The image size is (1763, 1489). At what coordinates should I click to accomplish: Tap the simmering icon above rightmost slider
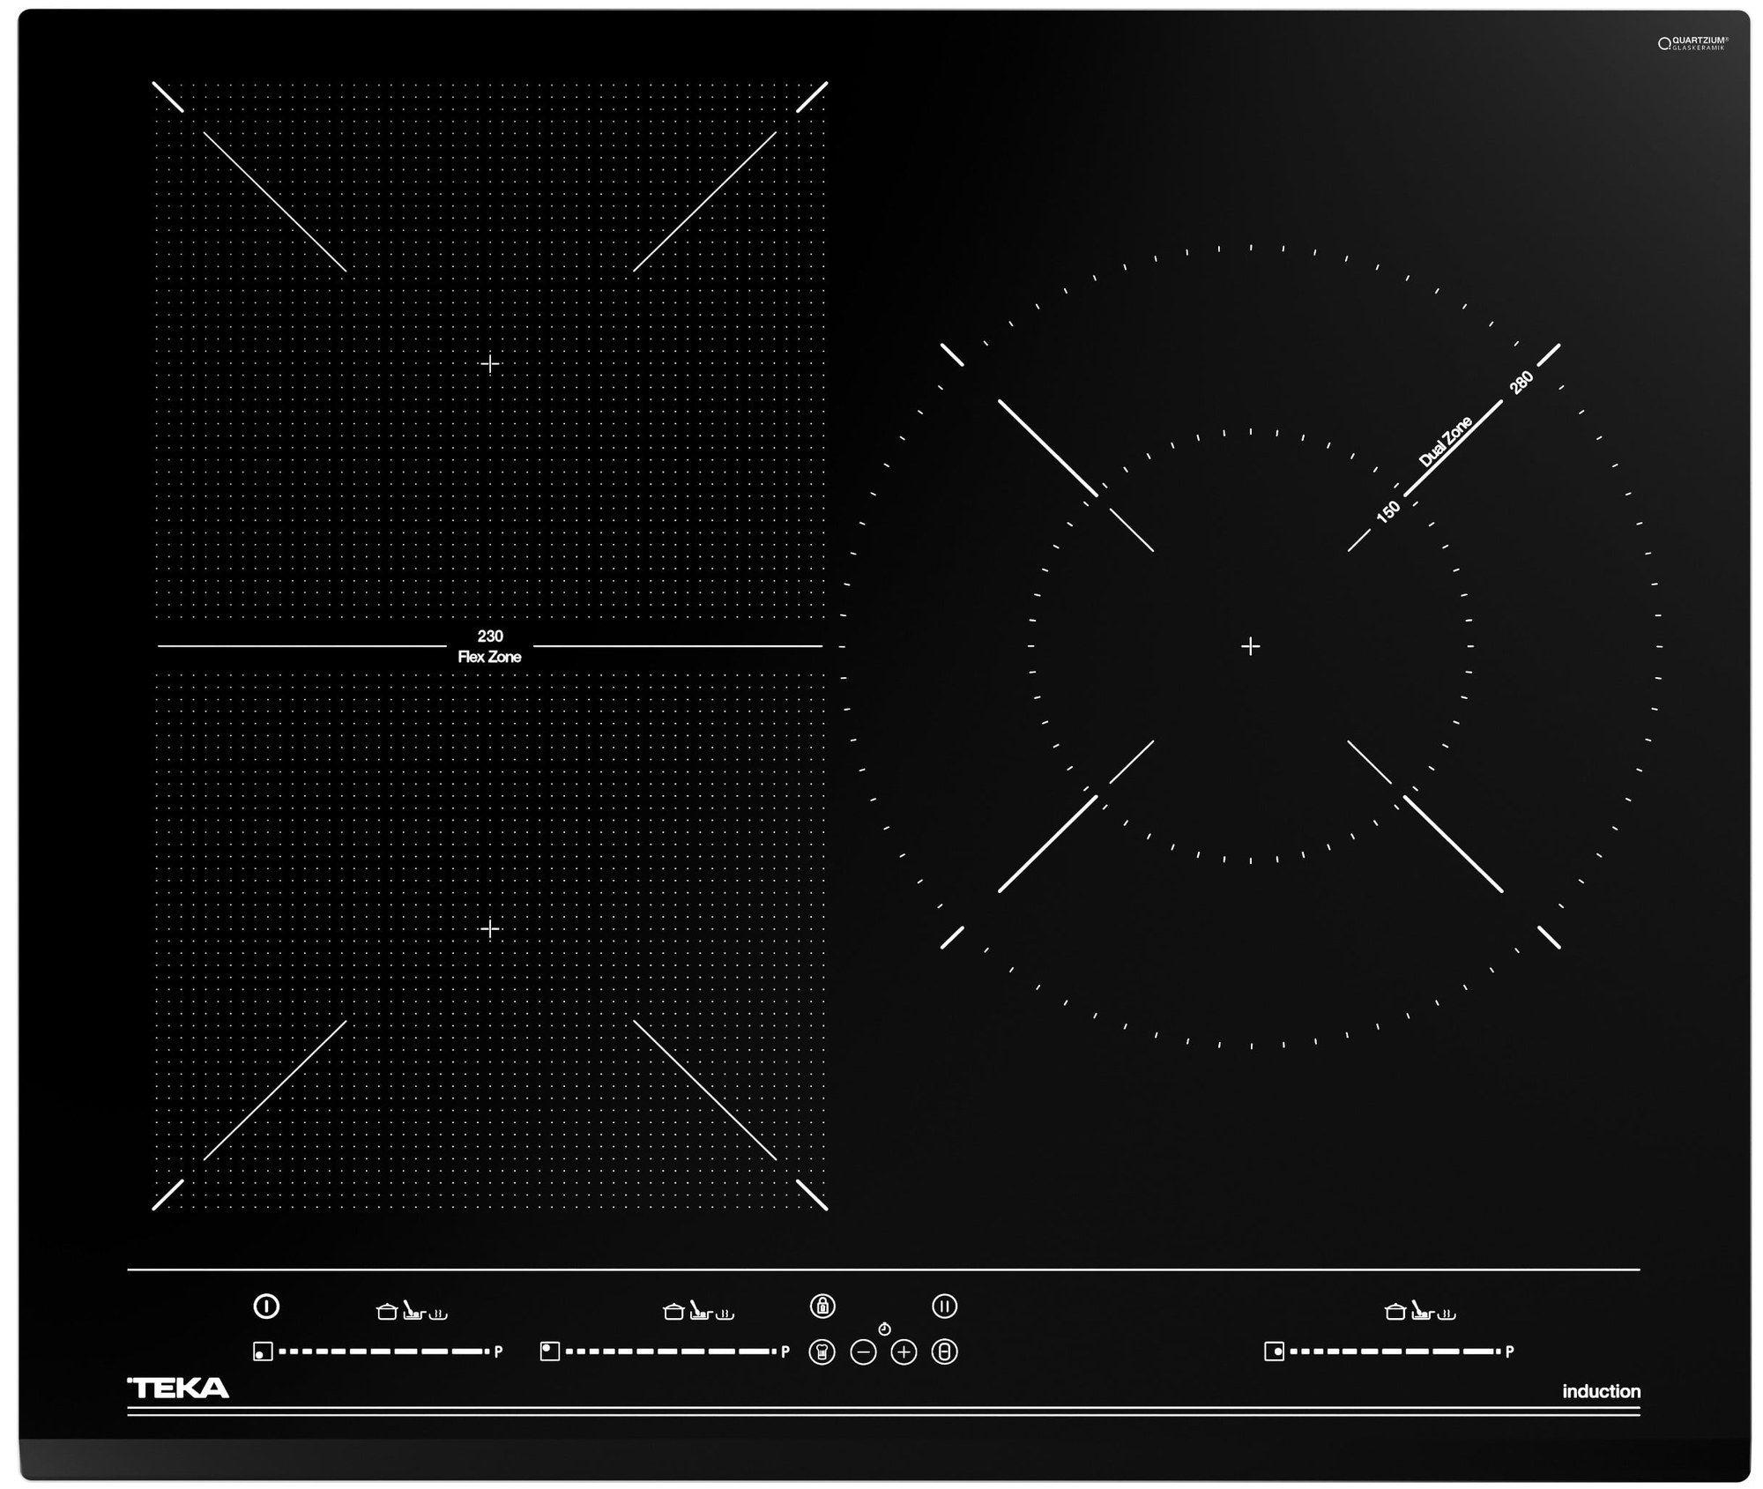click(x=1447, y=1314)
